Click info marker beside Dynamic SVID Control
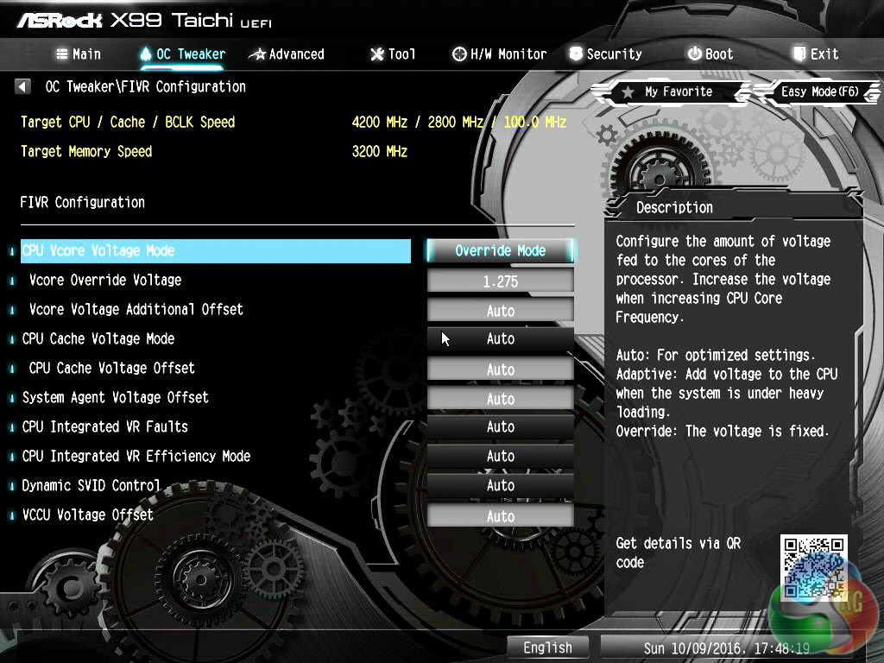Screen dimensions: 884x663 (12, 486)
